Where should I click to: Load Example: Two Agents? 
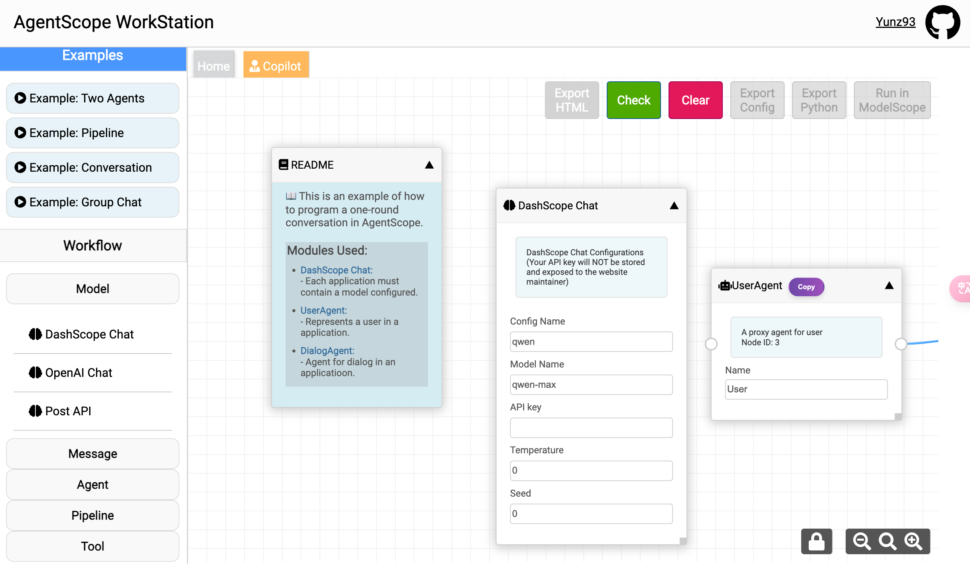[93, 98]
